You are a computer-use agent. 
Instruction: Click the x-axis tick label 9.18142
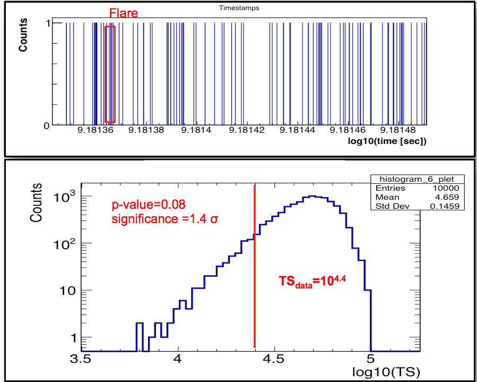tap(247, 130)
